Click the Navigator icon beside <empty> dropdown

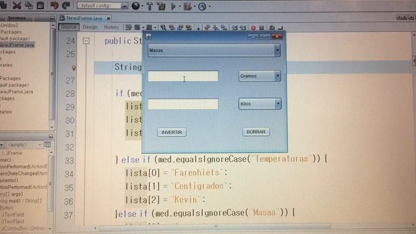pyautogui.click(x=47, y=145)
